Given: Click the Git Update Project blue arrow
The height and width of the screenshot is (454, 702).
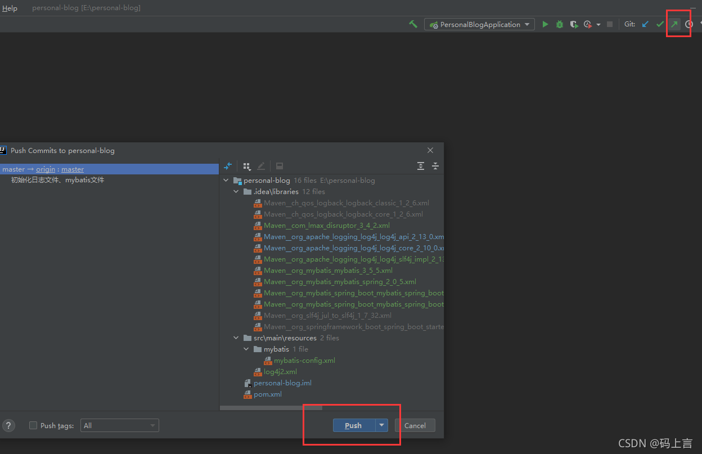Looking at the screenshot, I should pyautogui.click(x=646, y=24).
